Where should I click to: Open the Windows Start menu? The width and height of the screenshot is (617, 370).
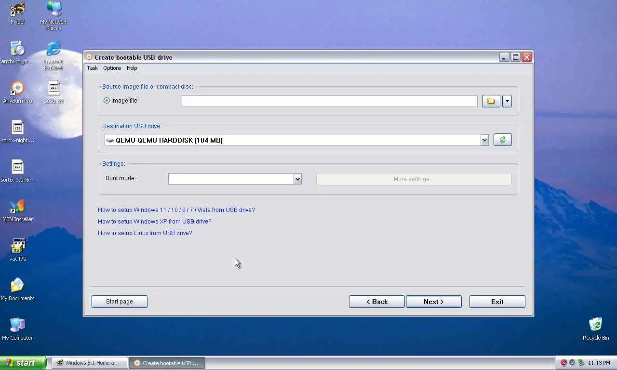pyautogui.click(x=23, y=363)
